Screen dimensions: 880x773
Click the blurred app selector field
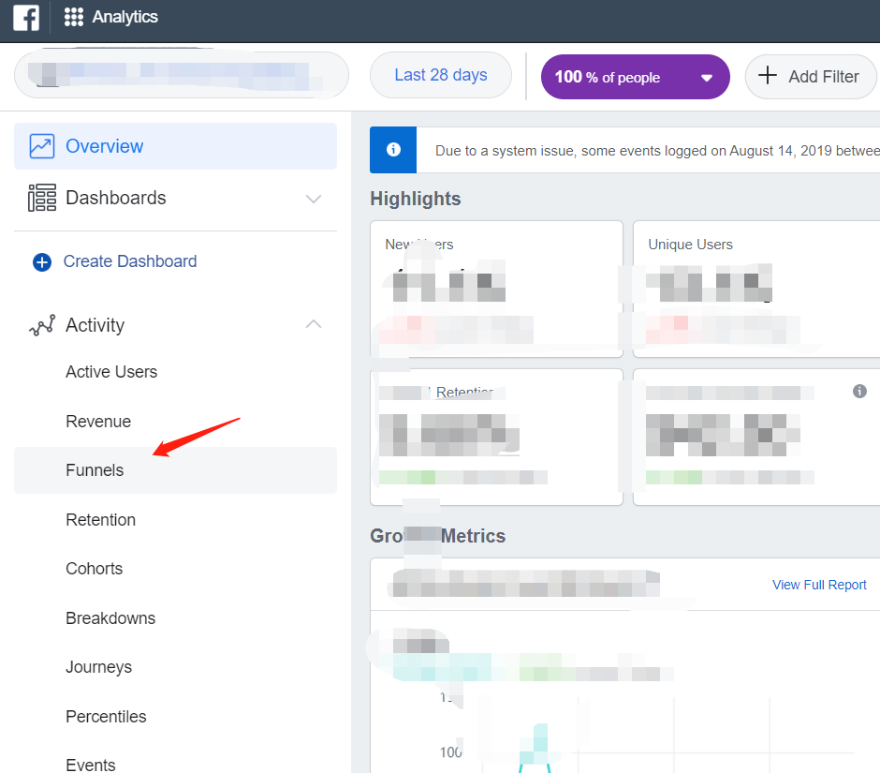tap(182, 75)
